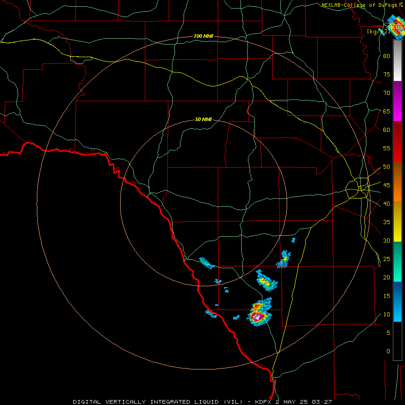The height and width of the screenshot is (405, 405).
Task: Click the elongated green cell near the river border
Action: pyautogui.click(x=207, y=263)
